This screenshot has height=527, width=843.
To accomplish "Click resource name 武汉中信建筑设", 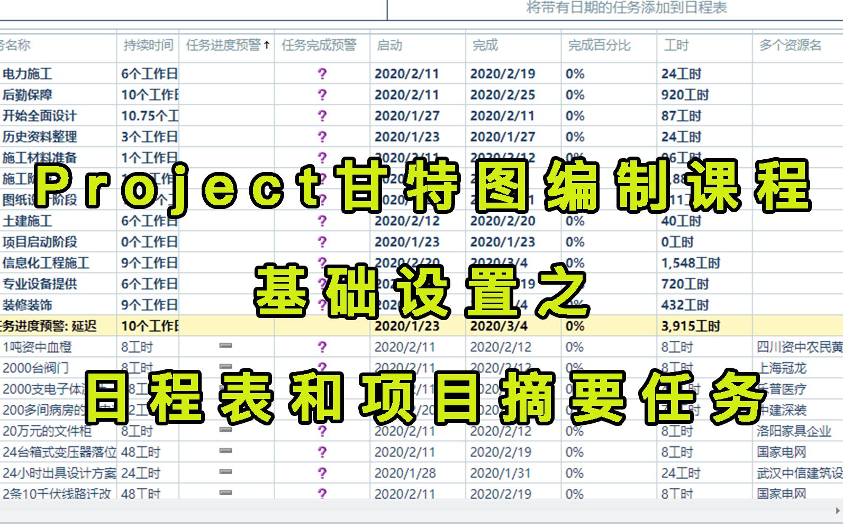I will coord(800,473).
